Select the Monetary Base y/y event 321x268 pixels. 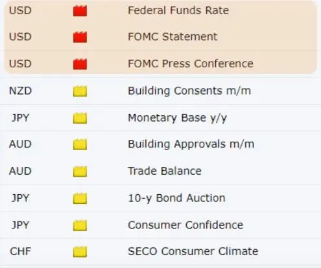pos(177,118)
